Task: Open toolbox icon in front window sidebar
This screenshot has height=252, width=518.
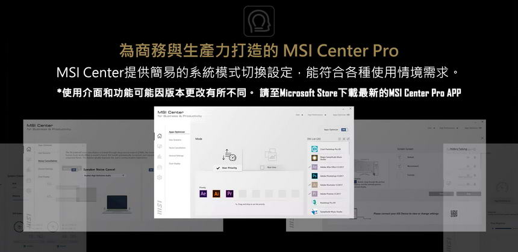Action: (x=159, y=167)
